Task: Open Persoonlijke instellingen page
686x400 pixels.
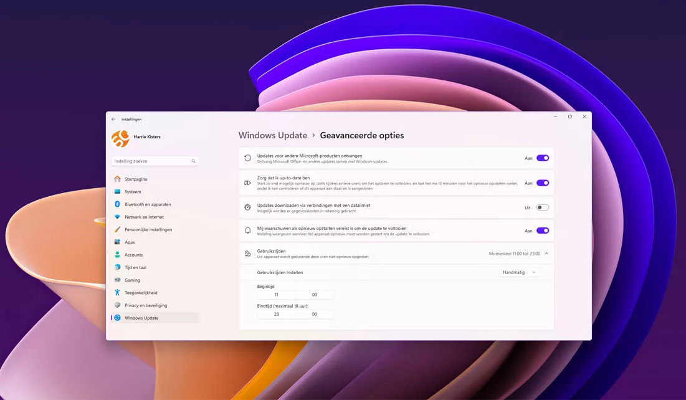Action: pos(155,229)
